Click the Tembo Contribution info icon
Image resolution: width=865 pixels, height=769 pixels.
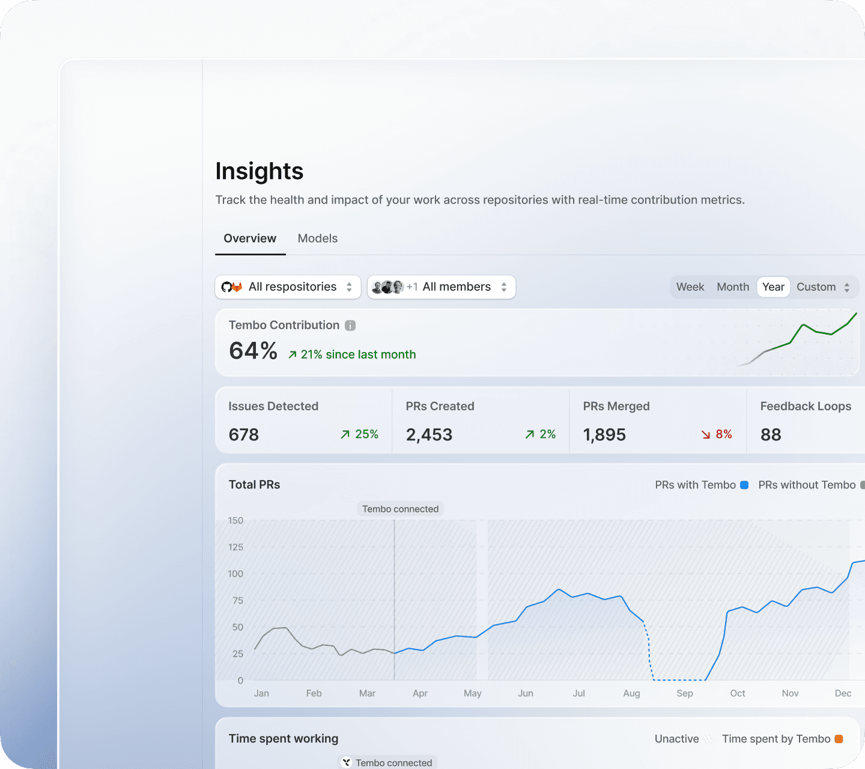pyautogui.click(x=350, y=325)
